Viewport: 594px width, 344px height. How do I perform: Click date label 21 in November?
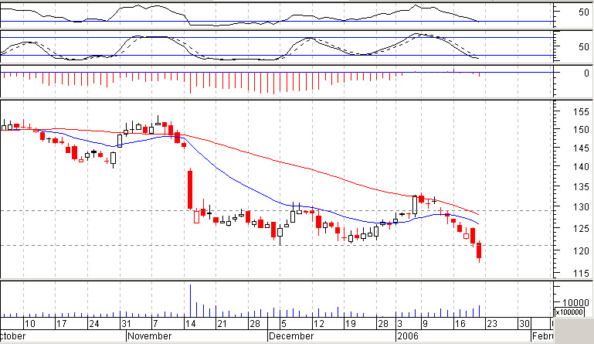(222, 324)
